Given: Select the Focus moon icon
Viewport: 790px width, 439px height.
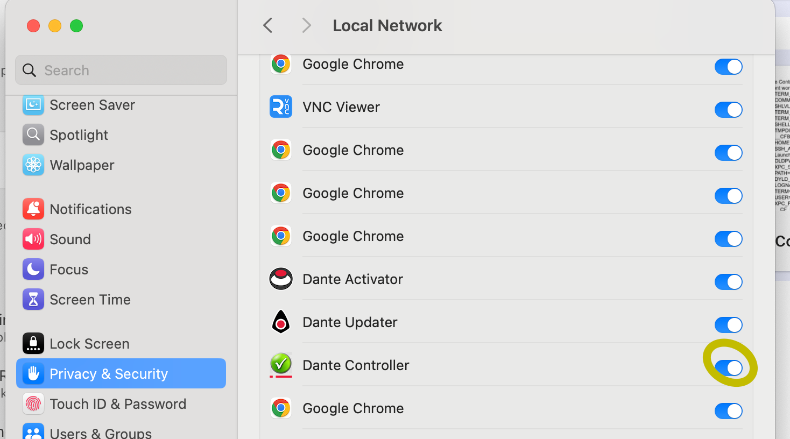Looking at the screenshot, I should 33,269.
